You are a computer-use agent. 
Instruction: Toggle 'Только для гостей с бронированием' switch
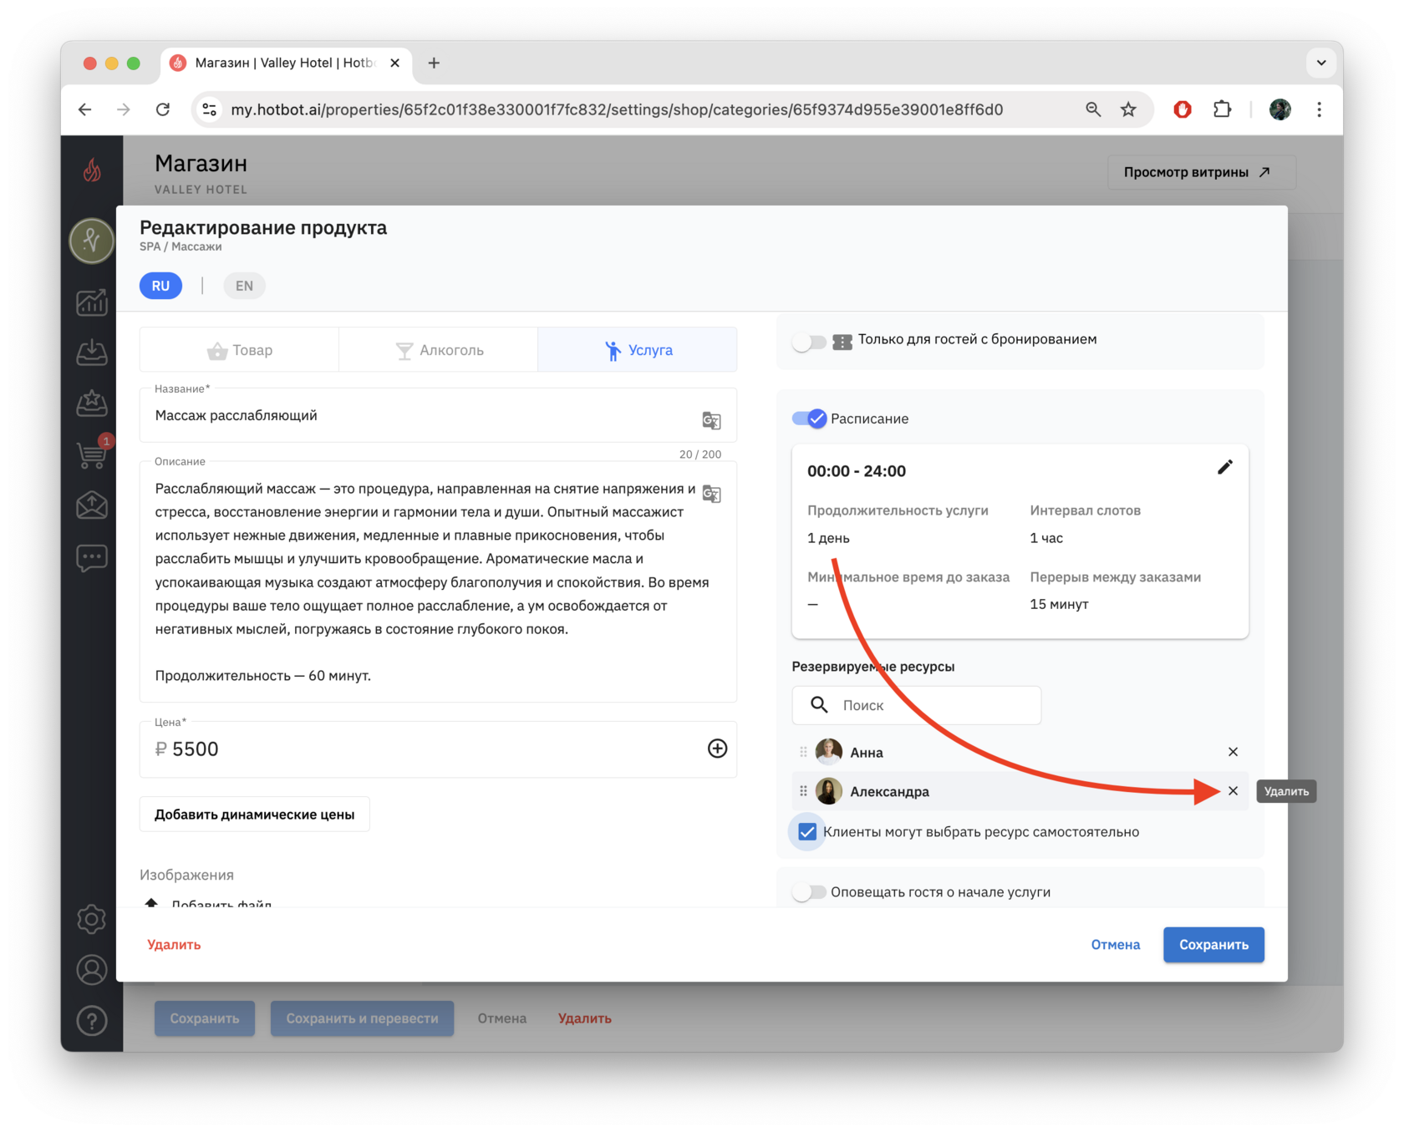(x=809, y=341)
